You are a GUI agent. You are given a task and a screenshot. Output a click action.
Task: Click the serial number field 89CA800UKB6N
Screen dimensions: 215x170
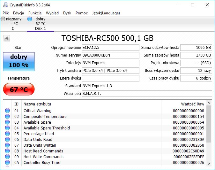pos(110,55)
